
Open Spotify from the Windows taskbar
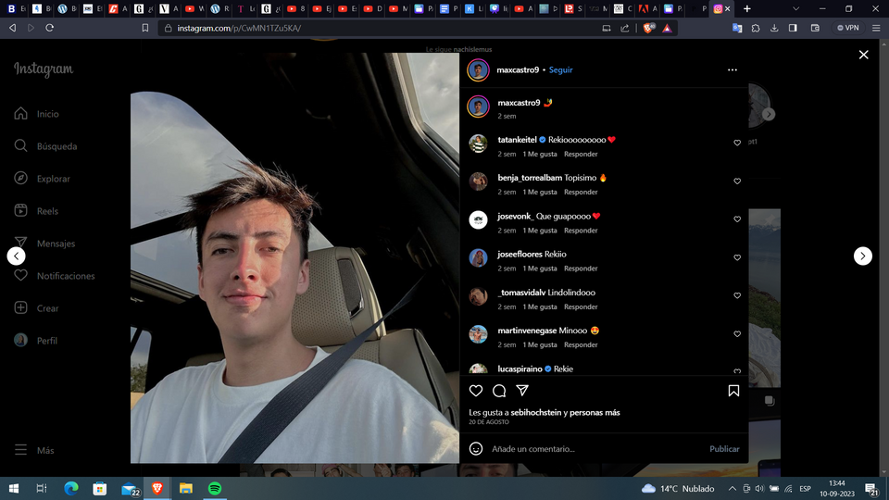tap(214, 488)
